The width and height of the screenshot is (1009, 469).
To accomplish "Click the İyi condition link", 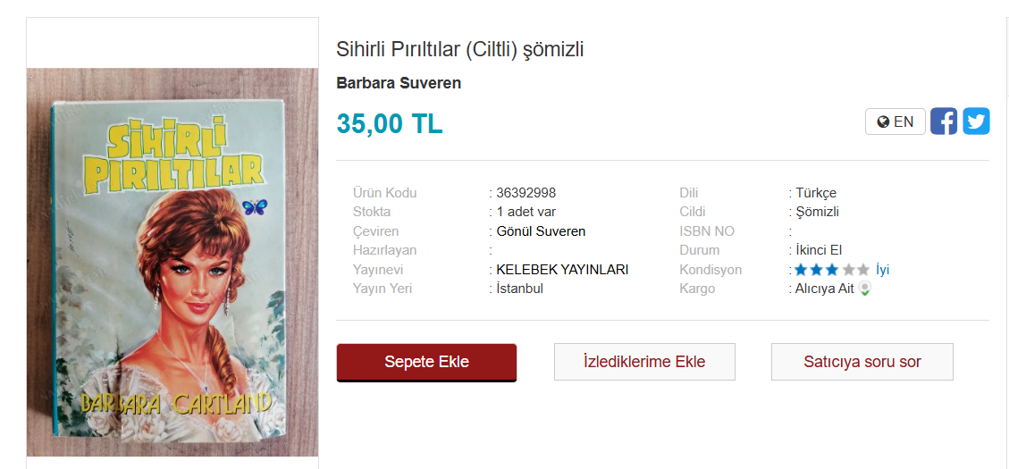I will pos(882,270).
